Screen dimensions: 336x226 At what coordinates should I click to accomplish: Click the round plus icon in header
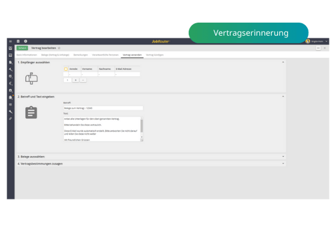[26, 41]
